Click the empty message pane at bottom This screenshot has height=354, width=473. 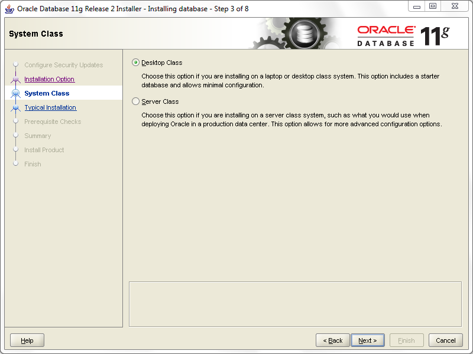point(295,304)
